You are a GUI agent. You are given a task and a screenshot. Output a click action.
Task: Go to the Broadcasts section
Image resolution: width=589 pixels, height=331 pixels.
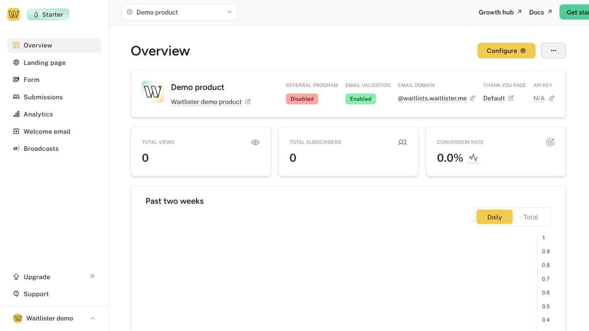point(41,148)
